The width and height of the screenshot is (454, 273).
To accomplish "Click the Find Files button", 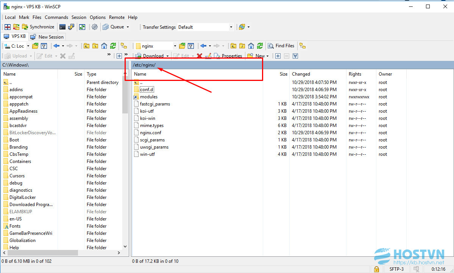I will (281, 46).
